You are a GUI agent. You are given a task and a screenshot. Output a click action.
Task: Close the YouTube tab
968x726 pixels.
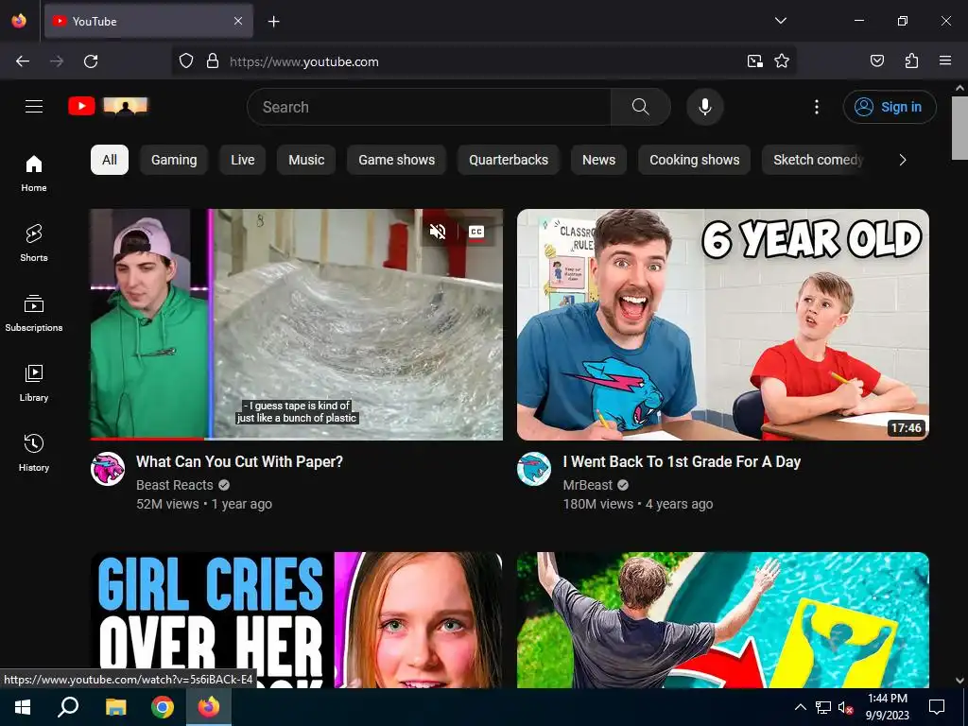238,21
